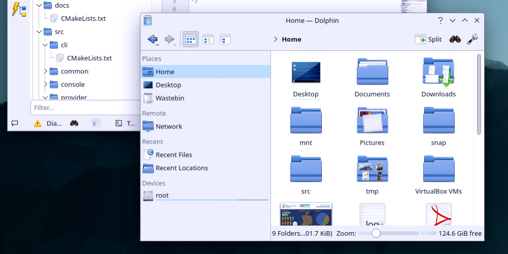
Task: Switch to Compact view mode
Action: (207, 39)
